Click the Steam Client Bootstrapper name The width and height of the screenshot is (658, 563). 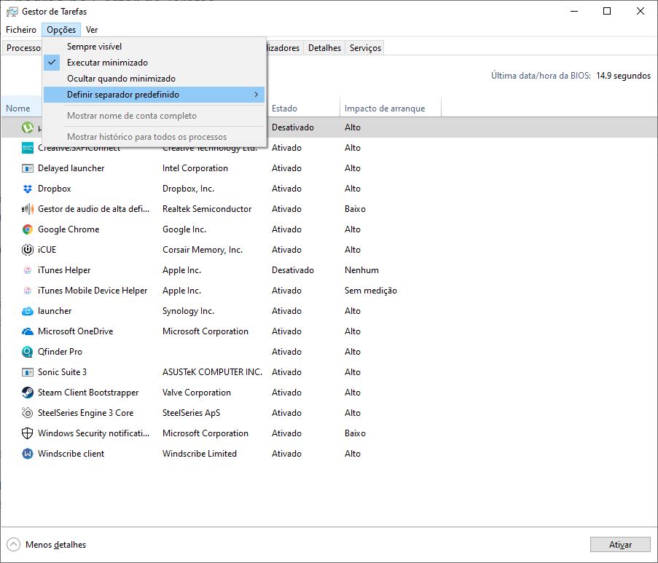pyautogui.click(x=88, y=393)
